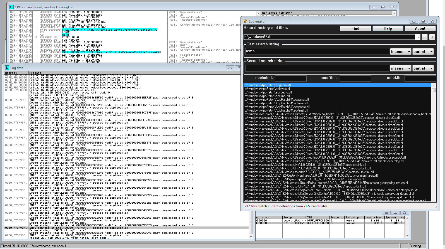
Task: Maximize the LookingFor window
Action: [423, 21]
